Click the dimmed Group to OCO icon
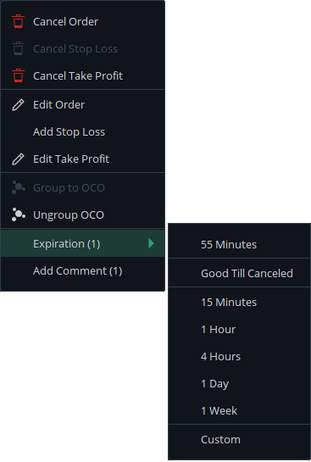Screen dimensions: 311x462 click(19, 187)
